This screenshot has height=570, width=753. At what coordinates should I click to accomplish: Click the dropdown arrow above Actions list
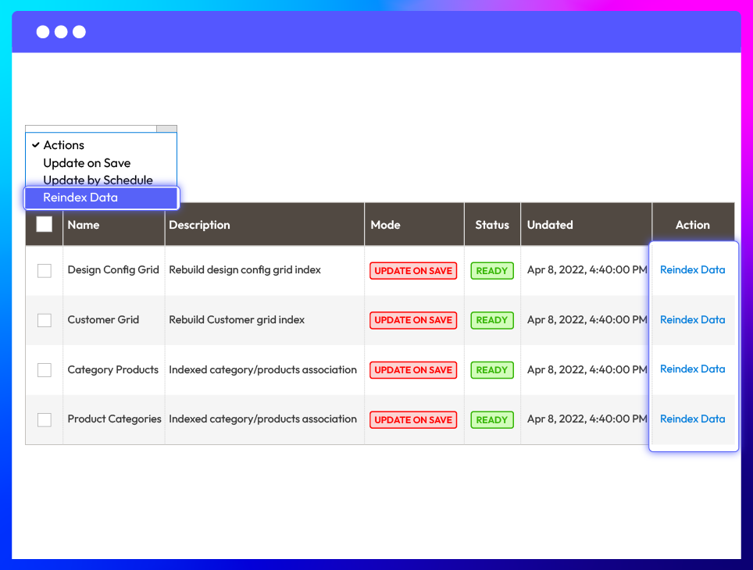click(166, 129)
